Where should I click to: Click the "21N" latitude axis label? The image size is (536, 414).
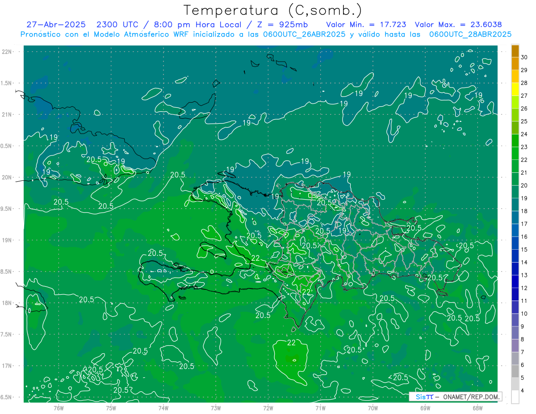(x=7, y=114)
